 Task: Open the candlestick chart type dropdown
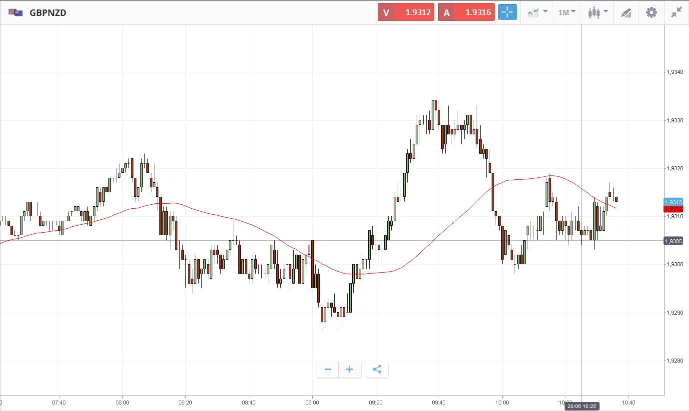tap(598, 12)
